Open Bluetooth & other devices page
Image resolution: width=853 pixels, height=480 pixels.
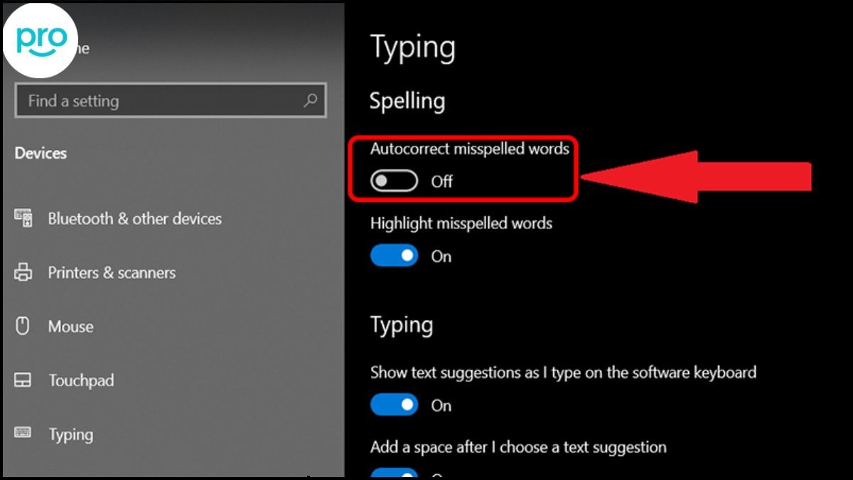(x=134, y=218)
